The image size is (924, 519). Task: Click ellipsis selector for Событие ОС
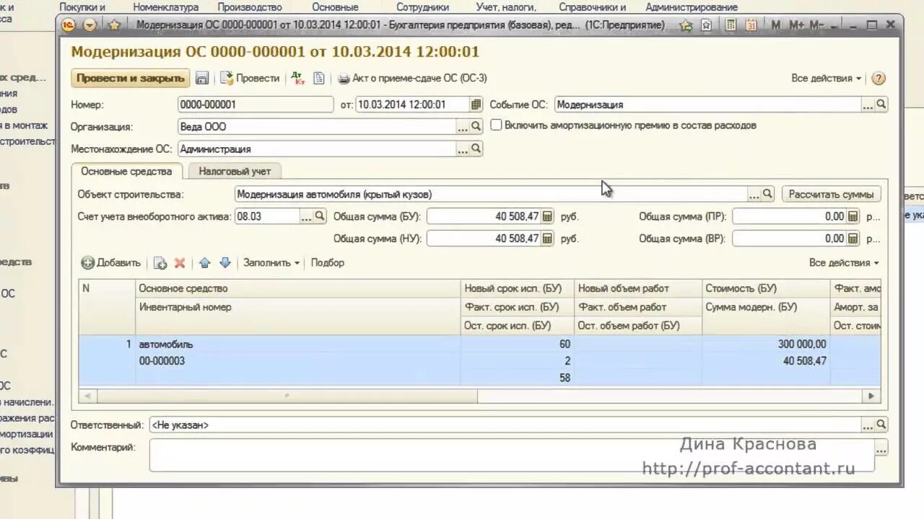pos(868,105)
